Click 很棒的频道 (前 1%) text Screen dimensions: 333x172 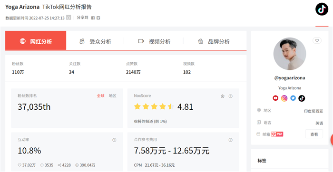150,122
